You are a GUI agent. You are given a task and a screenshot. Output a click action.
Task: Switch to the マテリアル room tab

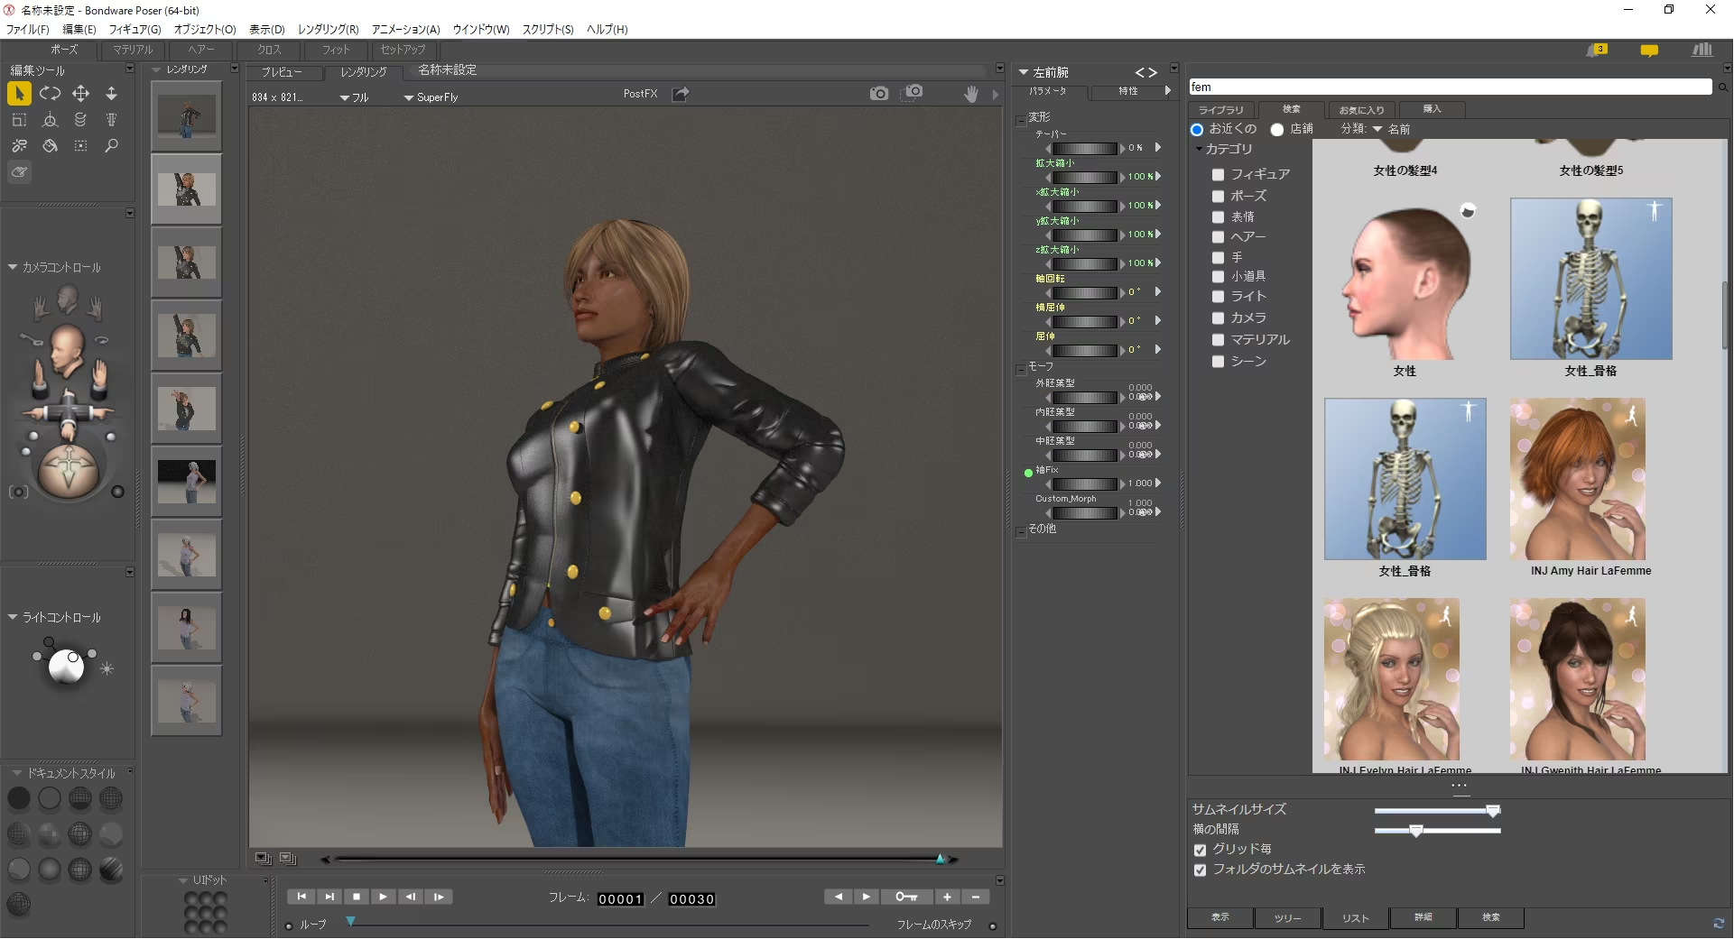tap(133, 51)
